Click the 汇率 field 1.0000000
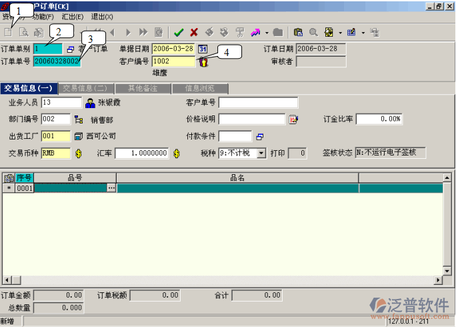The width and height of the screenshot is (456, 327). 141,153
